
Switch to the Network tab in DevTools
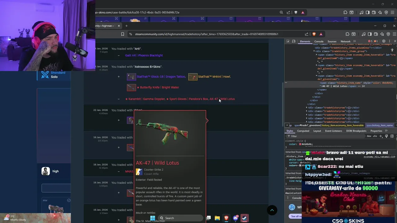[346, 42]
